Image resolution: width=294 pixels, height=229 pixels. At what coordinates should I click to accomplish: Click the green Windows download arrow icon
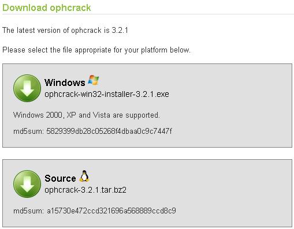click(x=27, y=88)
